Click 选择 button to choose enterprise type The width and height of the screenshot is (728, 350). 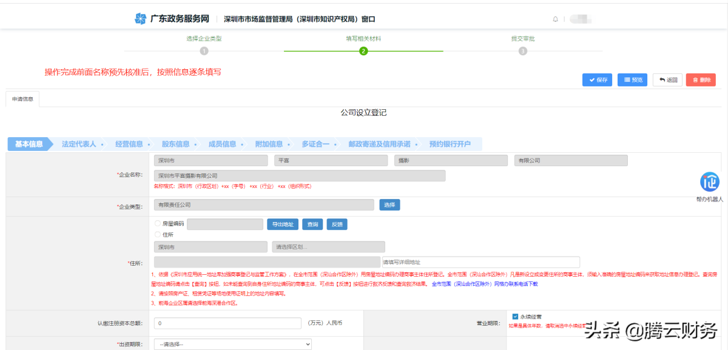(389, 205)
